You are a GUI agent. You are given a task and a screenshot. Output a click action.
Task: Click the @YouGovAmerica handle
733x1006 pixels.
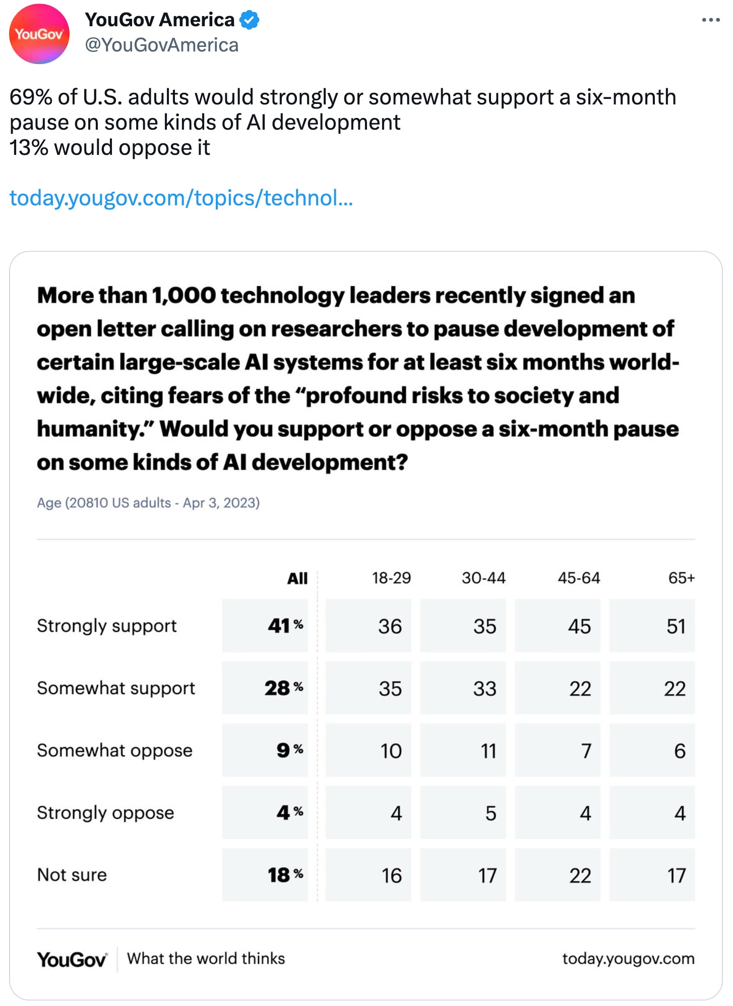[x=162, y=45]
